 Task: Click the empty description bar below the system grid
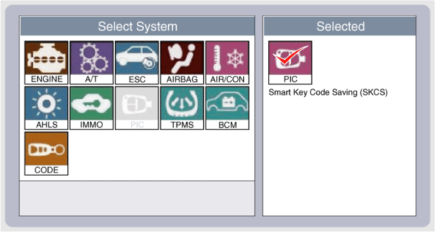coord(137,198)
